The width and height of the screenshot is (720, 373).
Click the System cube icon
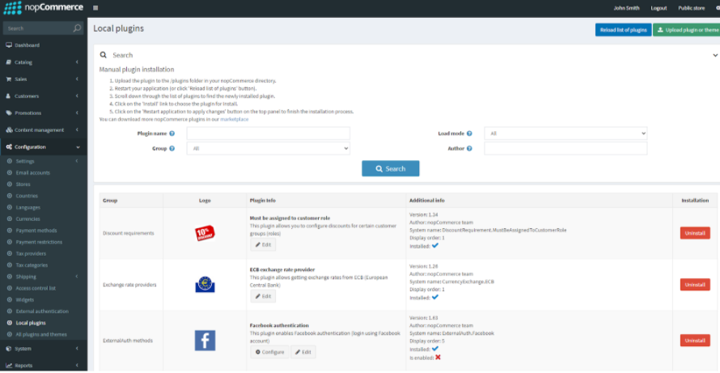9,349
